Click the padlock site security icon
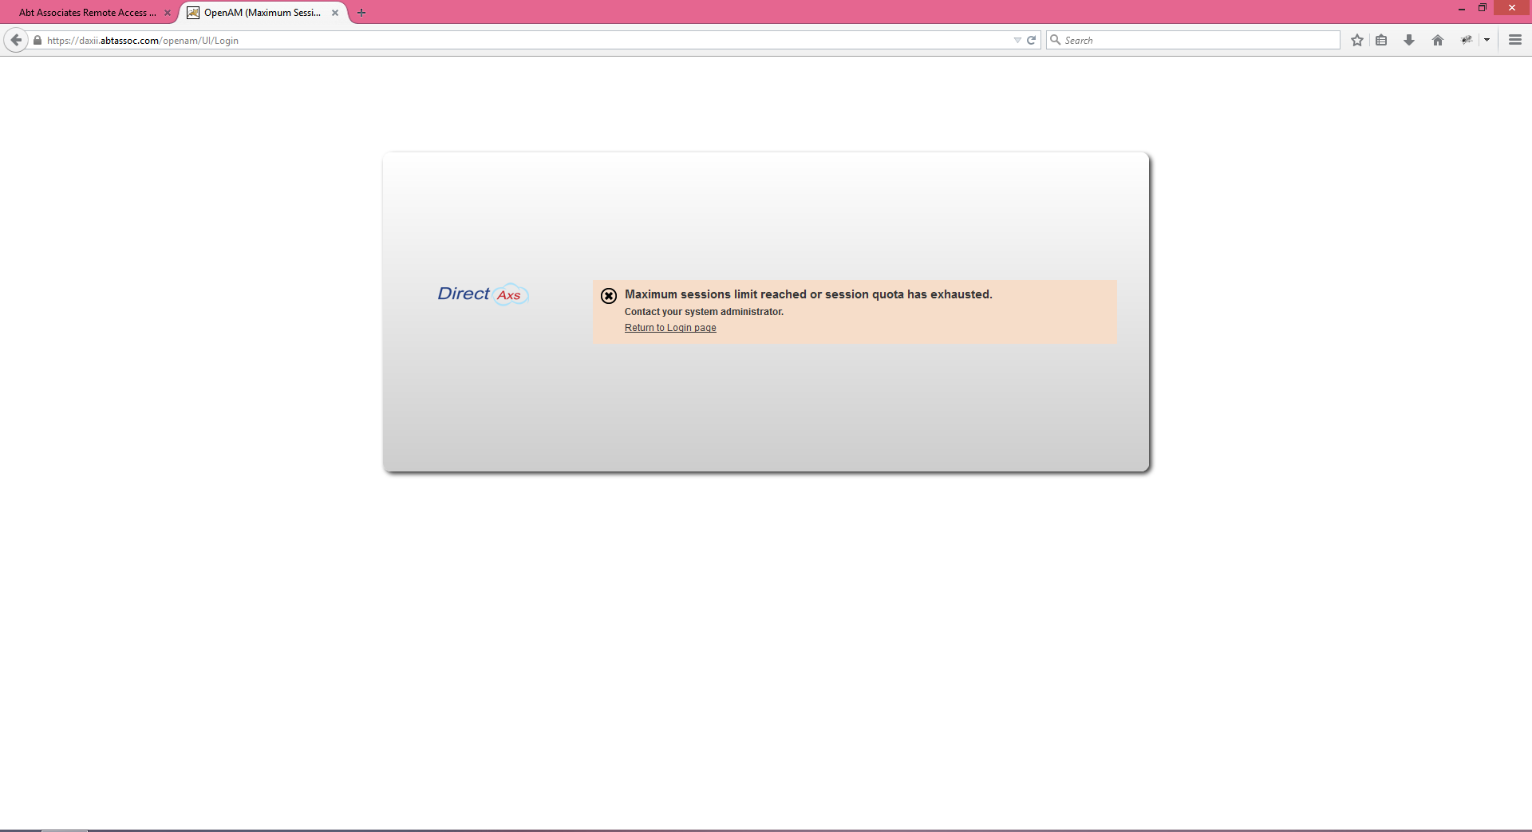Screen dimensions: 1532x832 tap(38, 40)
